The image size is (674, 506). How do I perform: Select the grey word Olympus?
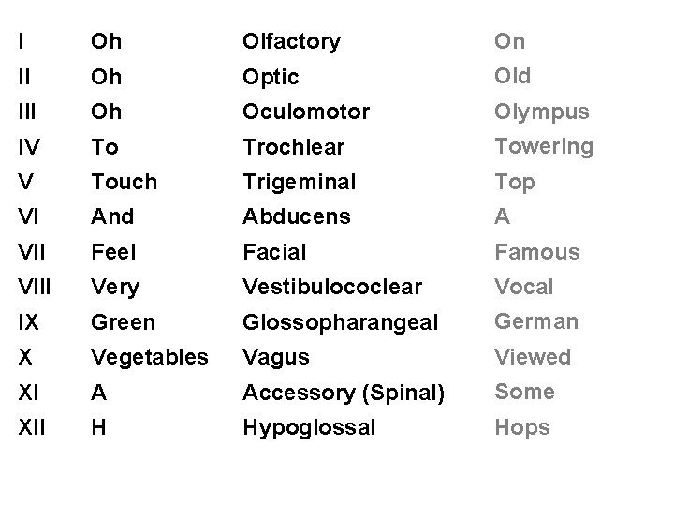point(542,112)
